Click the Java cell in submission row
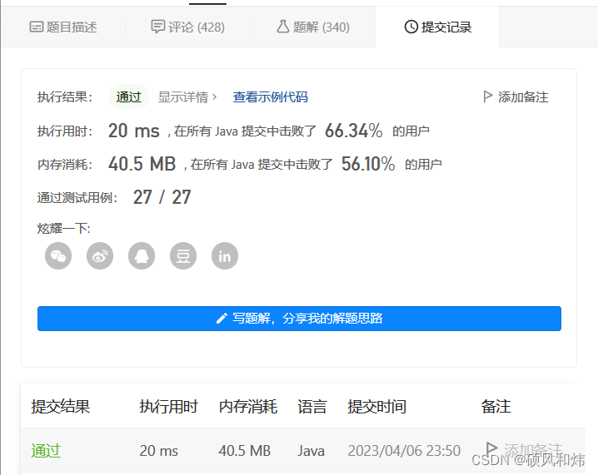The height and width of the screenshot is (475, 598). 311,451
